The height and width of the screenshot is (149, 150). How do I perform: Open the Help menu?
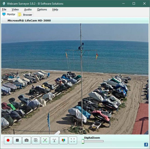pyautogui.click(x=55, y=10)
